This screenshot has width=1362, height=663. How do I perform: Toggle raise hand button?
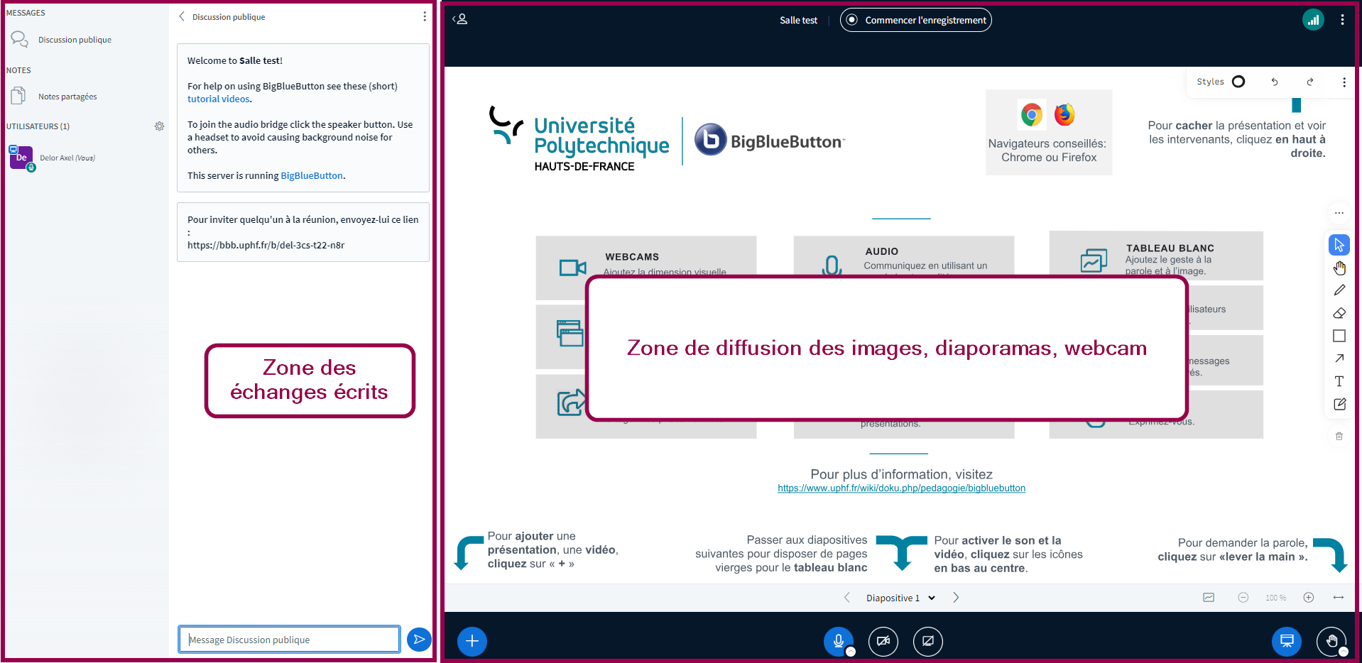click(x=1331, y=642)
